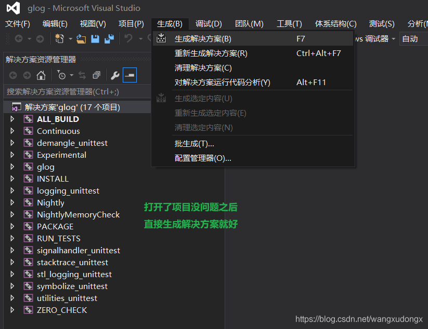Choose 生成解决方案(B) from the build menu
Viewport: 428px width, 329px height.
tap(253, 39)
